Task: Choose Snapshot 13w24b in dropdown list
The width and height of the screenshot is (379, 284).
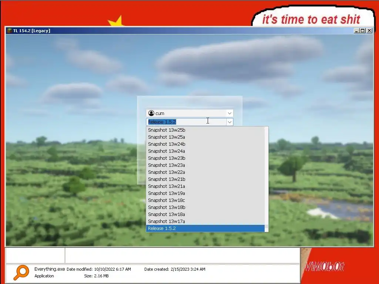Action: click(x=205, y=144)
